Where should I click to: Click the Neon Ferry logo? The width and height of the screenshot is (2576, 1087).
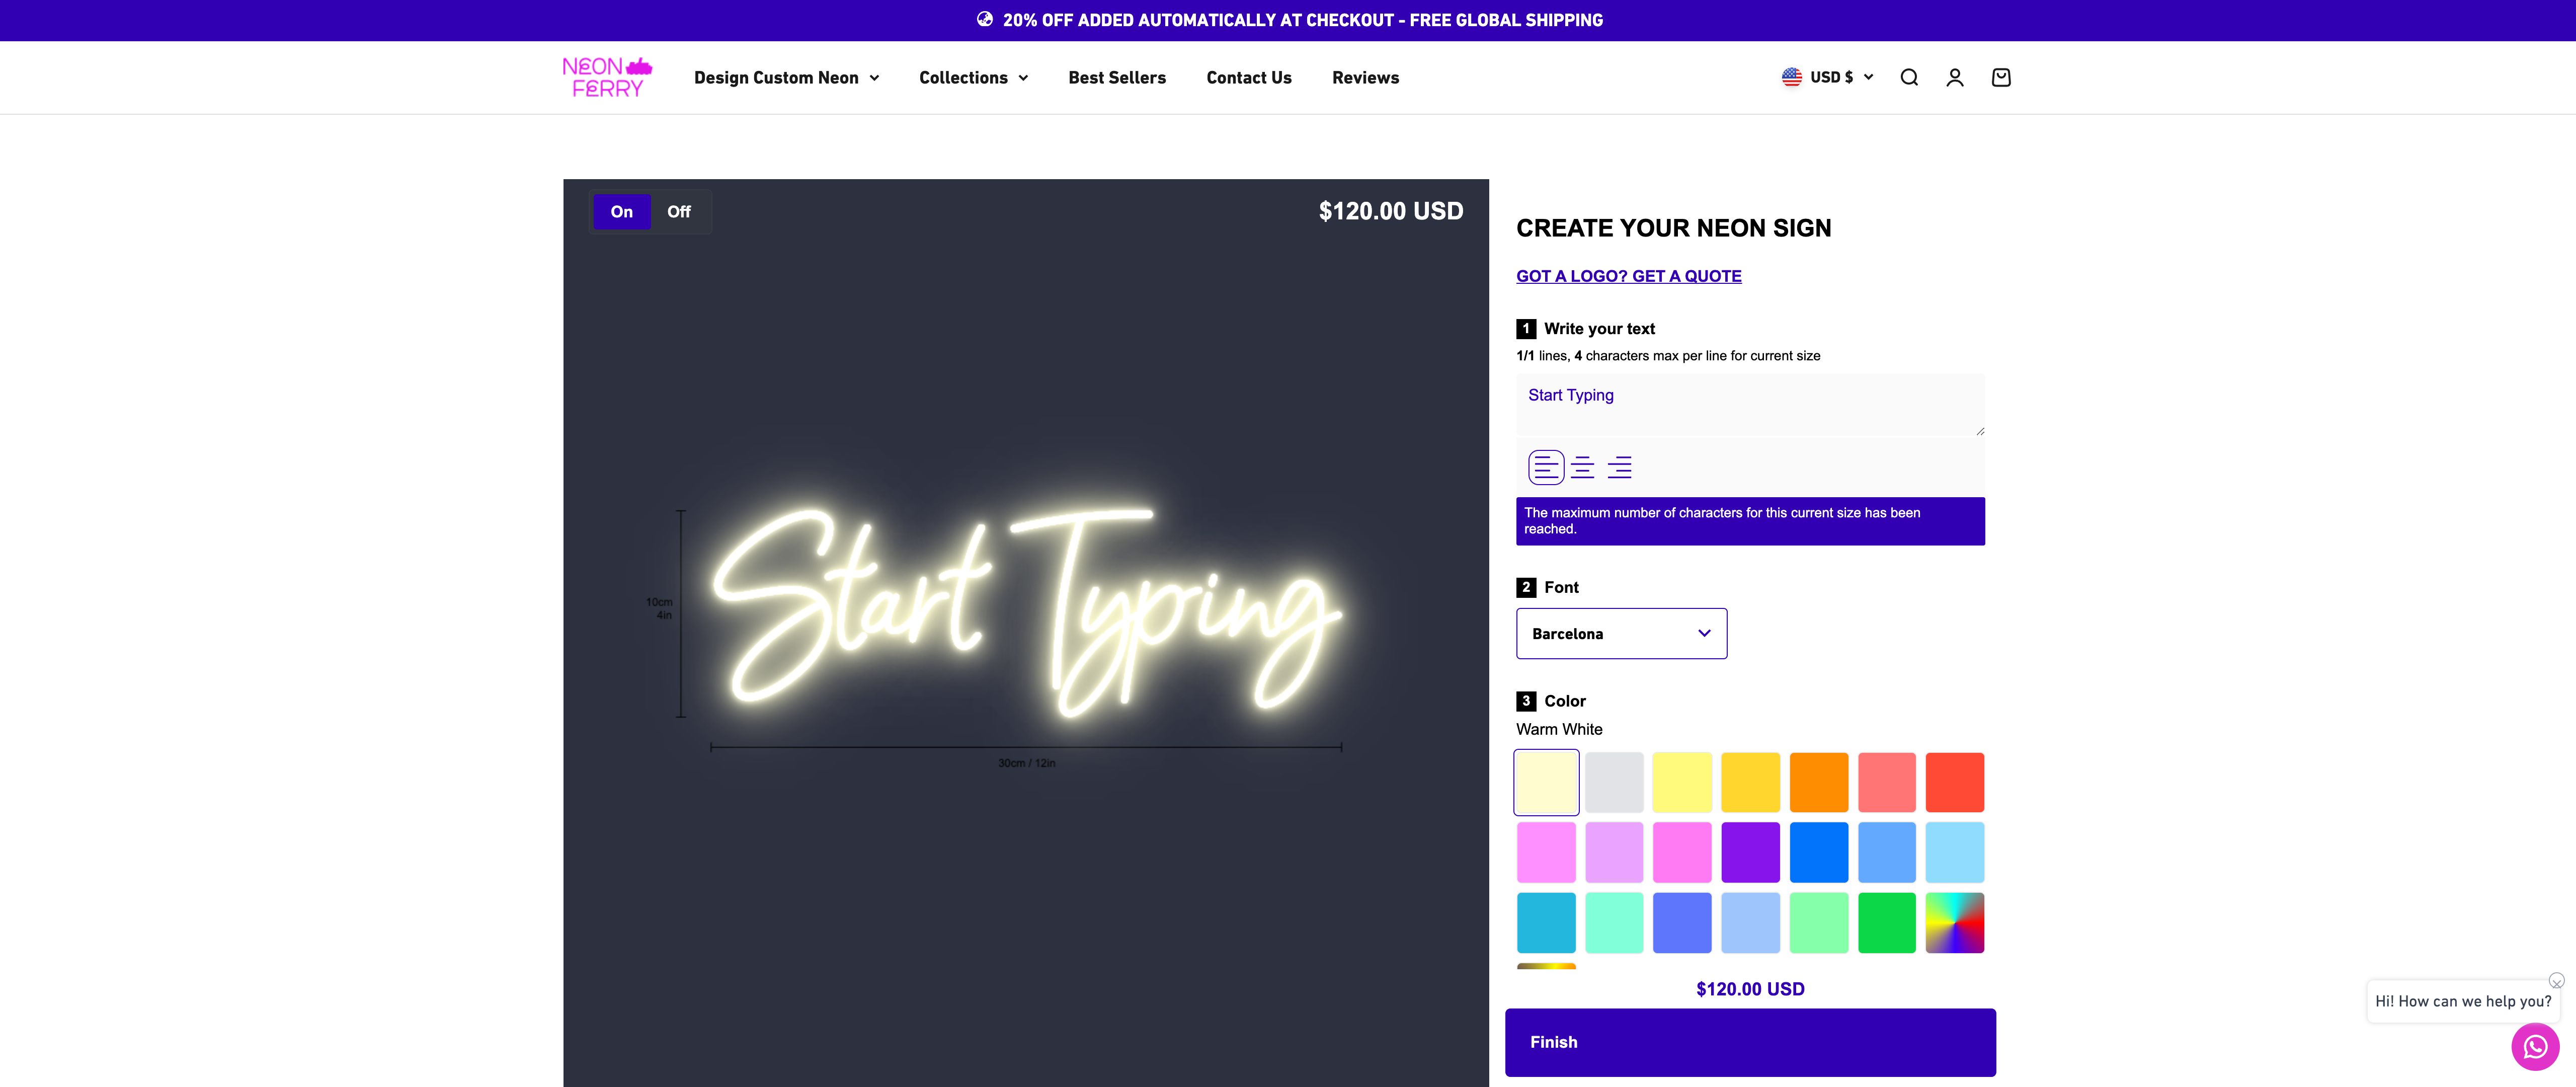click(x=607, y=77)
